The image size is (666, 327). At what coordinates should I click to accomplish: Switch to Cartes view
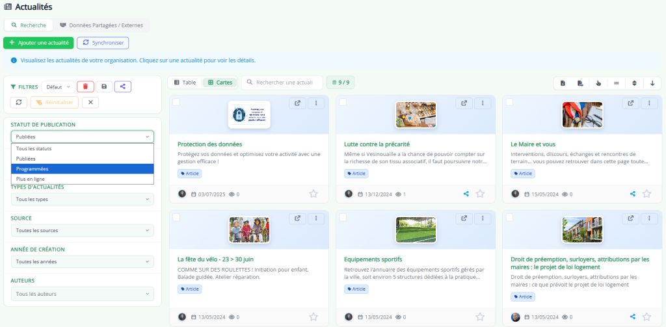point(220,83)
